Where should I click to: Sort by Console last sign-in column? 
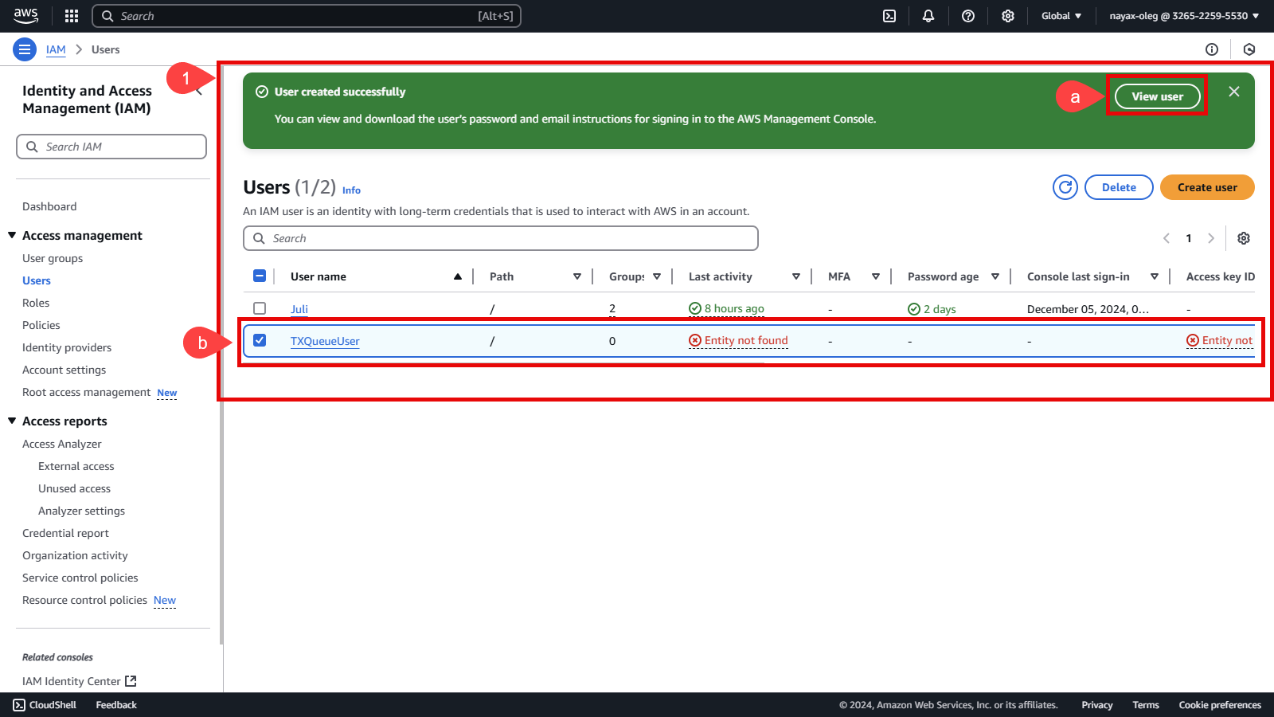pyautogui.click(x=1155, y=276)
